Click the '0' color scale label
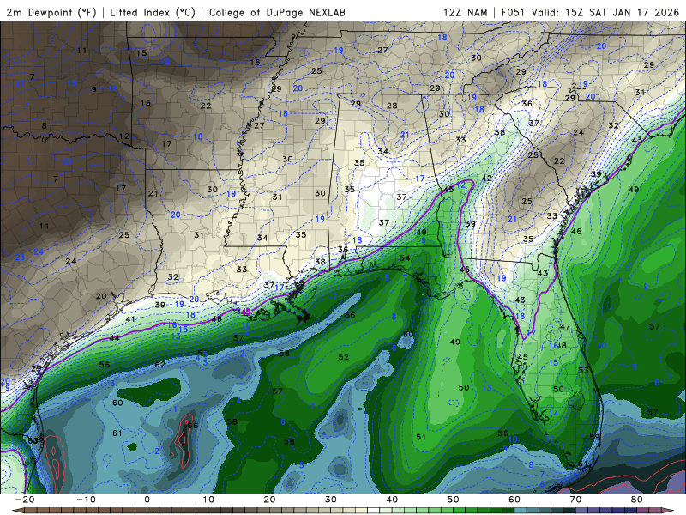 [147, 500]
